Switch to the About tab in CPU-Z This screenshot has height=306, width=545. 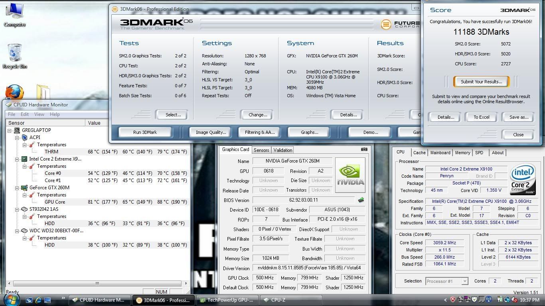tap(498, 153)
